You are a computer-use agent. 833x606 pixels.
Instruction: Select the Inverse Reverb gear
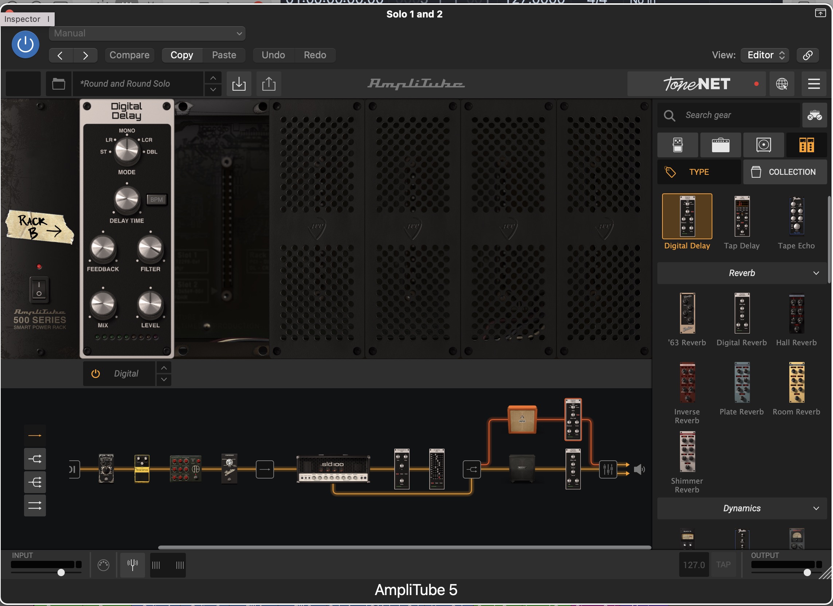pyautogui.click(x=687, y=382)
